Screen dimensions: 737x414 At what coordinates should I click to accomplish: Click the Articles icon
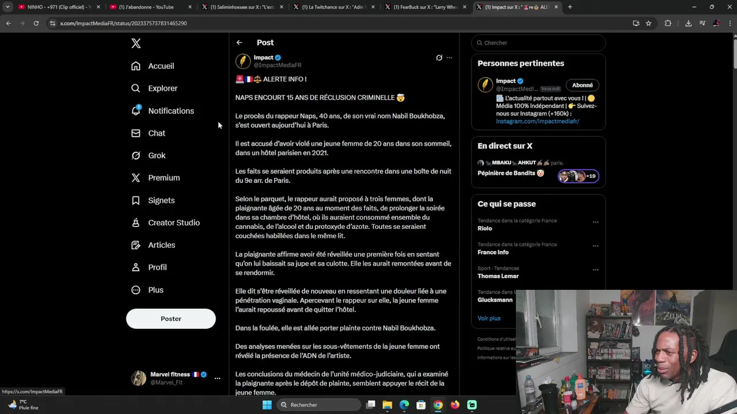coord(136,245)
